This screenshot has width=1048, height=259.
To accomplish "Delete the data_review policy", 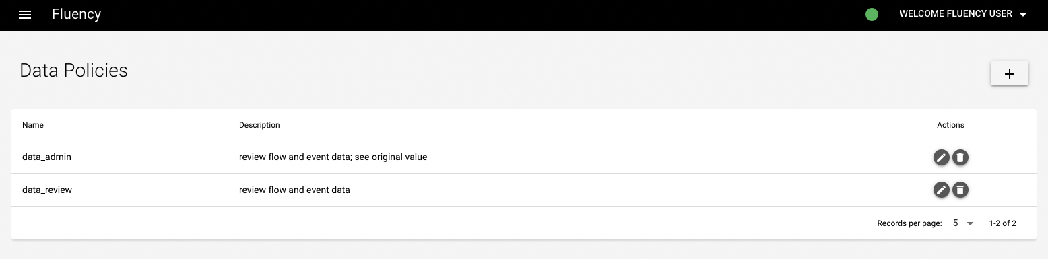I will 960,190.
